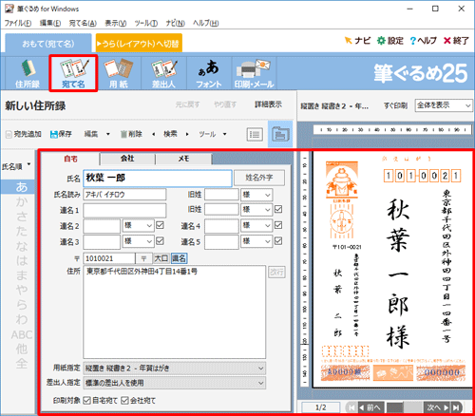This screenshot has height=416, width=475.
Task: Open the 連名5 honorific 様 dropdown
Action: coord(256,241)
